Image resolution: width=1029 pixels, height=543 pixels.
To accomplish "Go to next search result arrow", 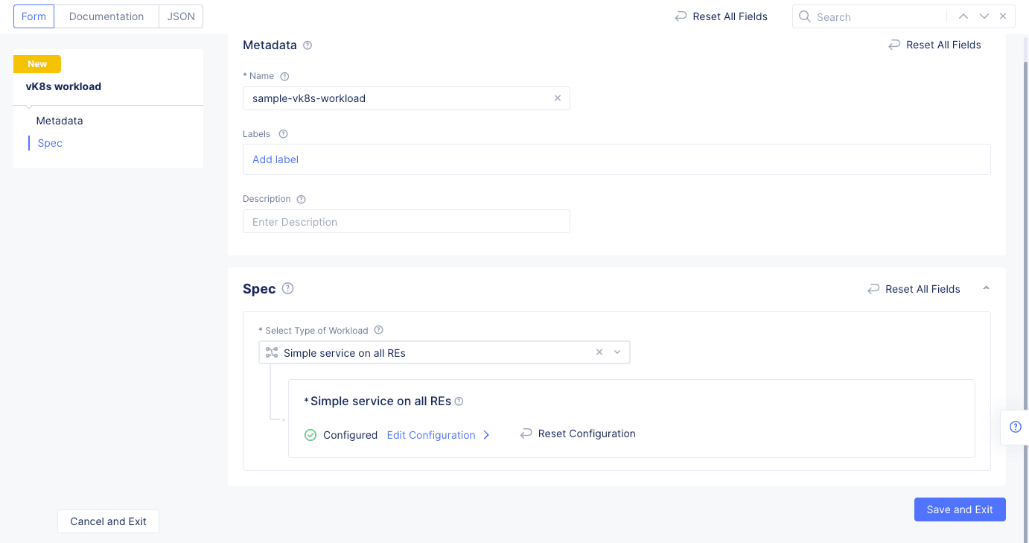I will pos(984,16).
